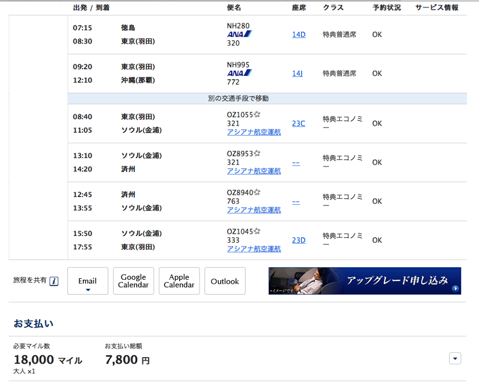Click OK status for NH995 row
Image resolution: width=479 pixels, height=384 pixels.
(377, 74)
